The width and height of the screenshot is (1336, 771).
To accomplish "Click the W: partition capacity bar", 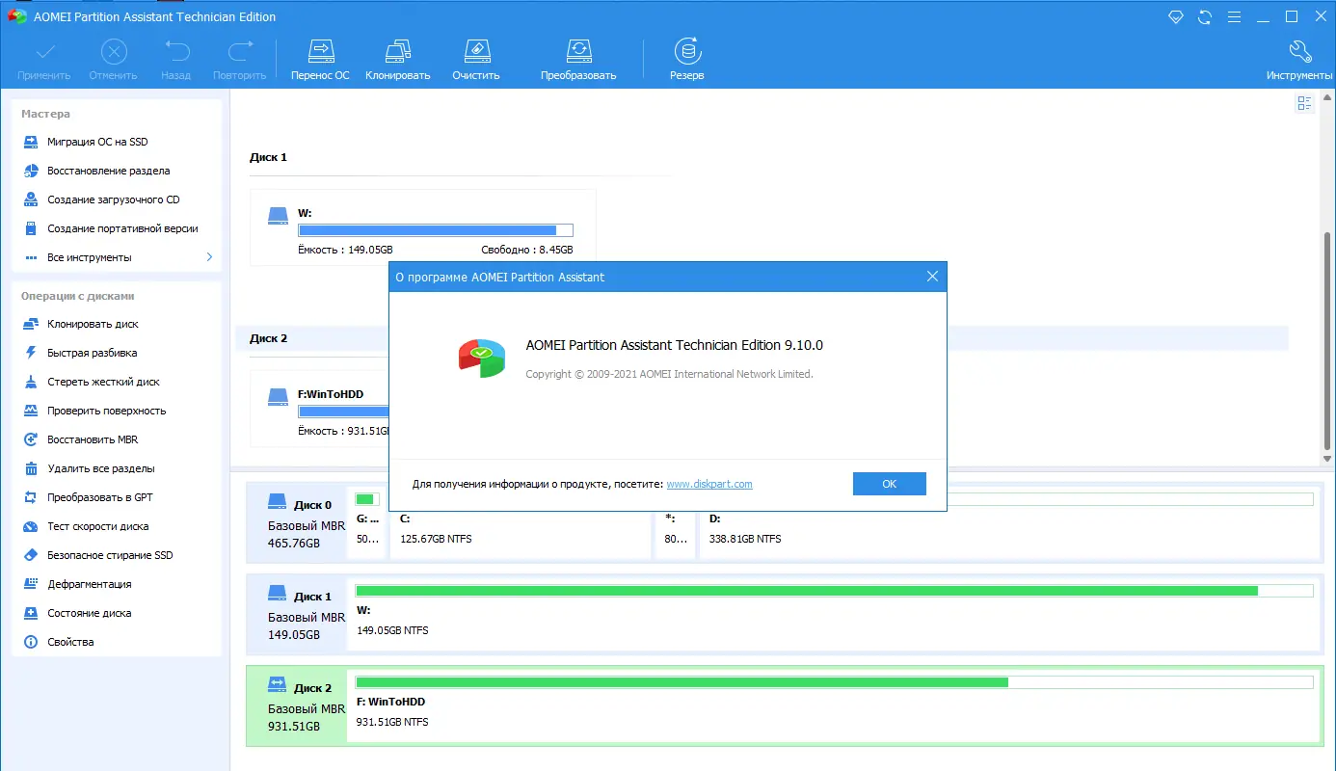I will [x=435, y=229].
